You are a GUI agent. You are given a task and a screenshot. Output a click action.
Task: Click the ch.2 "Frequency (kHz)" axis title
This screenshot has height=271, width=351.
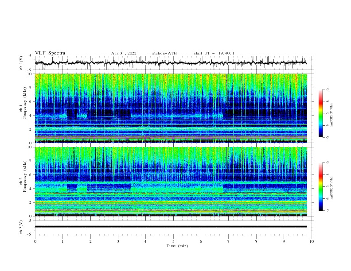pyautogui.click(x=25, y=176)
